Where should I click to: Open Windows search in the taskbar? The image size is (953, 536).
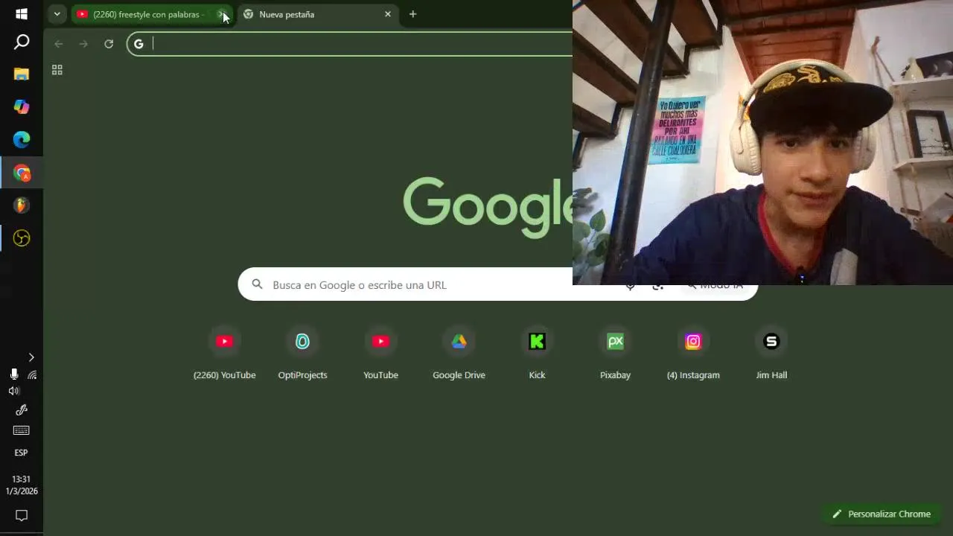coord(22,42)
